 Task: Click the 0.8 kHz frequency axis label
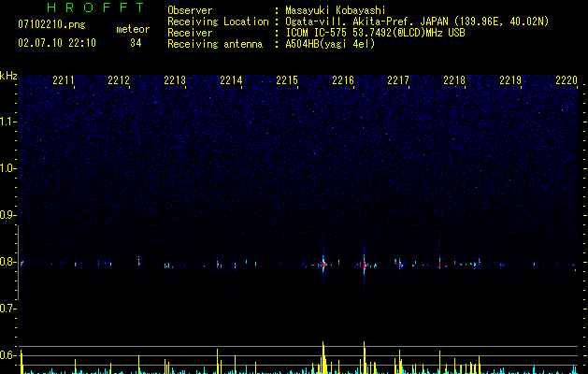click(x=8, y=262)
